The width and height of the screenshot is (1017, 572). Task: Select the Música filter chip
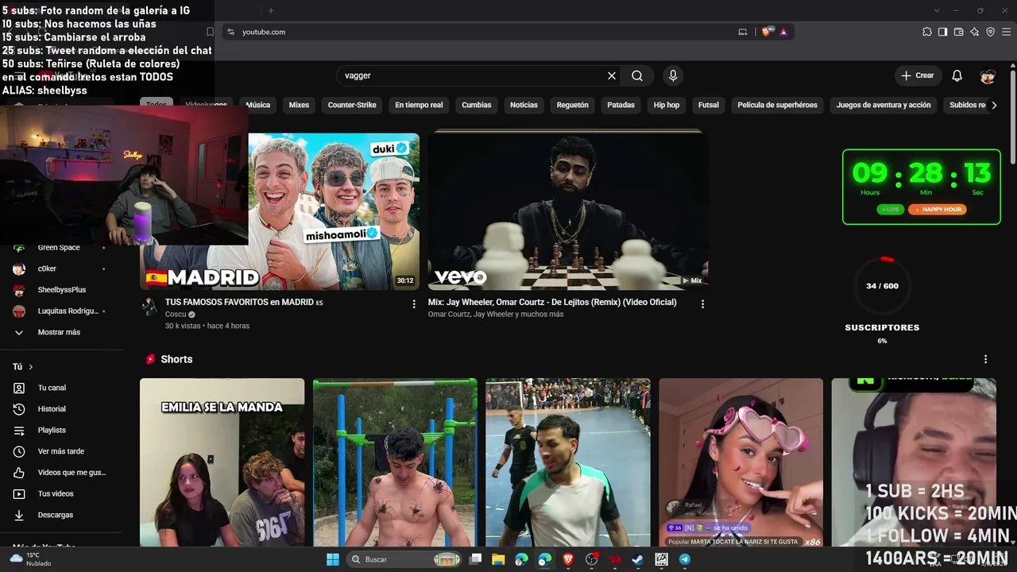pos(258,105)
